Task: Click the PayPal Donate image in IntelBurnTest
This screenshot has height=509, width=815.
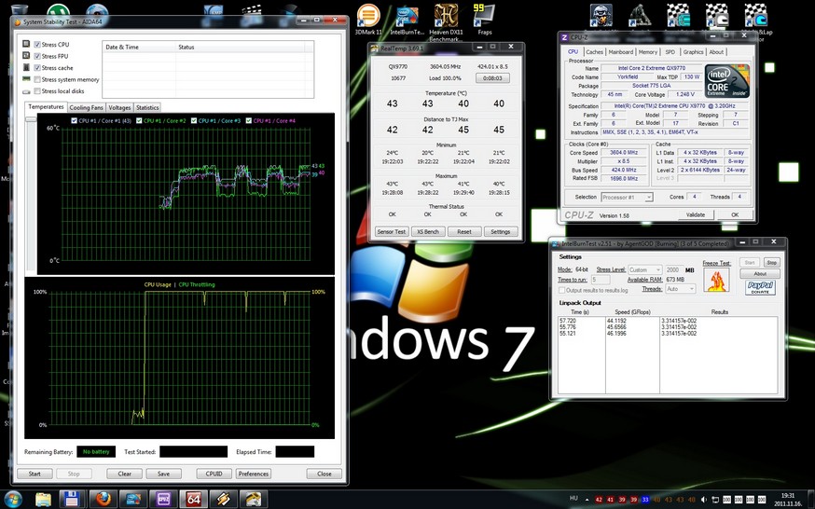Action: pyautogui.click(x=760, y=287)
